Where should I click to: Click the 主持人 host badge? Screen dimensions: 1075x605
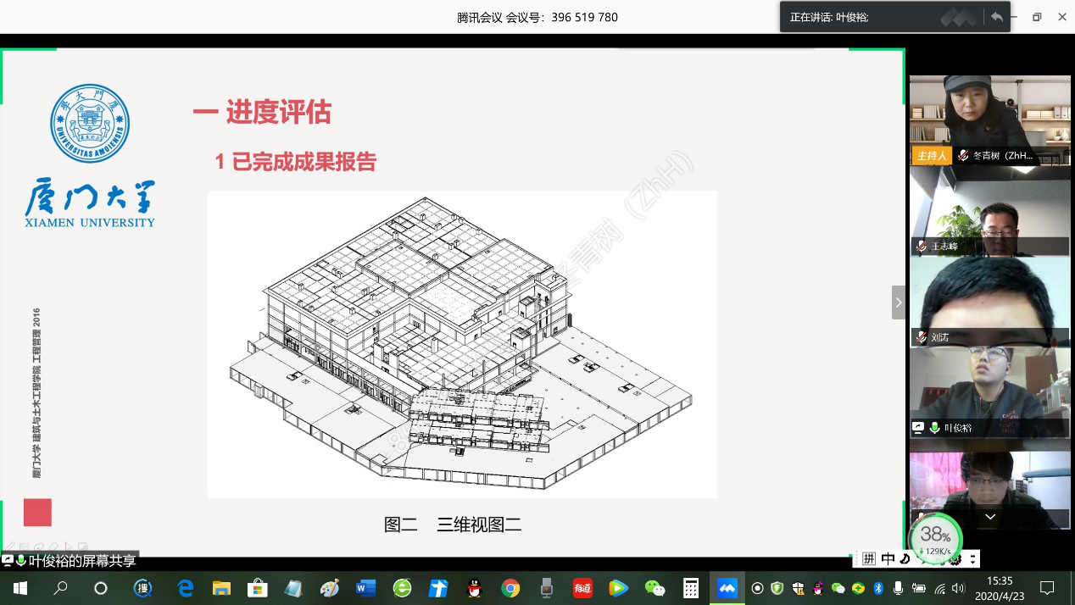931,156
